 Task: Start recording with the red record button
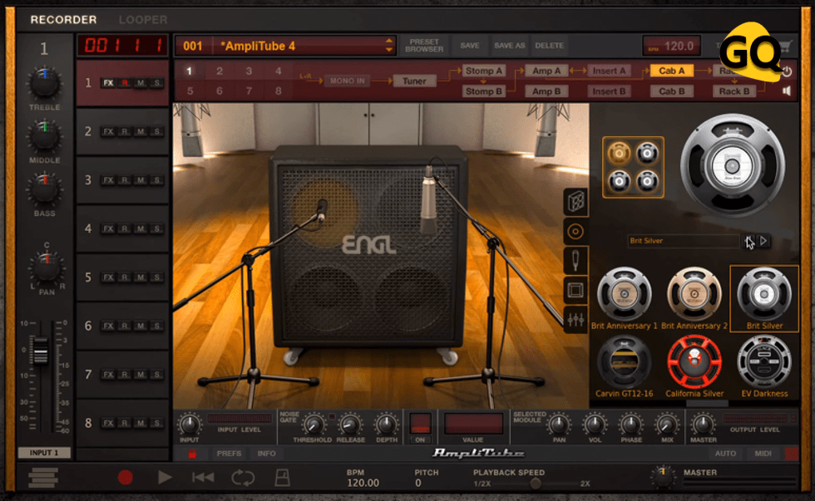[126, 477]
